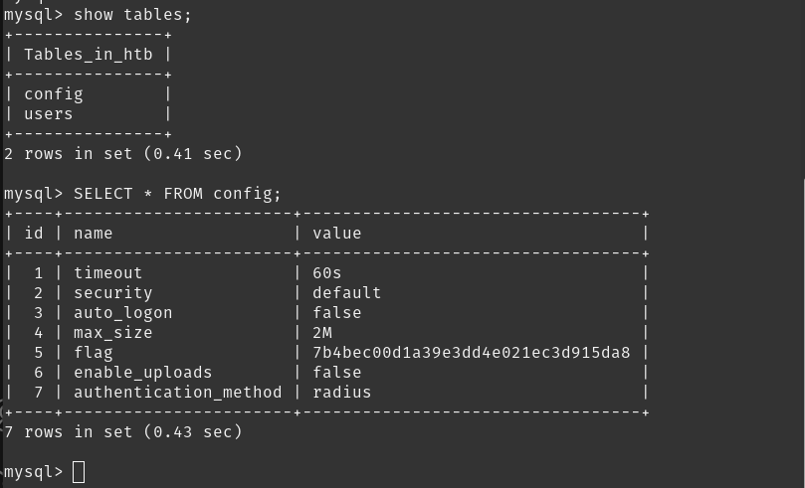Click the terminal cursor at the mysql prompt
This screenshot has height=488, width=805.
(x=79, y=472)
